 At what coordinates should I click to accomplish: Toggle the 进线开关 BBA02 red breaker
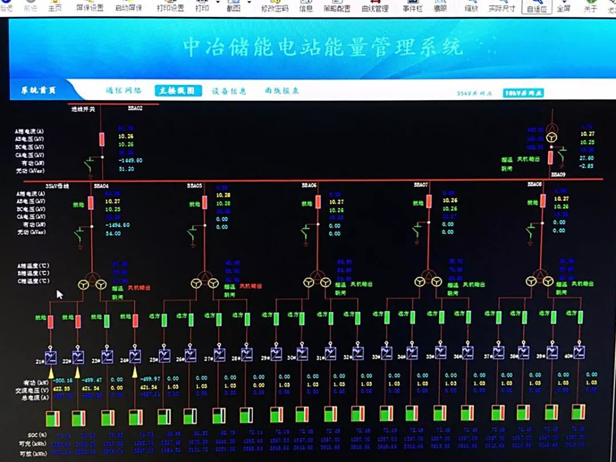(102, 140)
